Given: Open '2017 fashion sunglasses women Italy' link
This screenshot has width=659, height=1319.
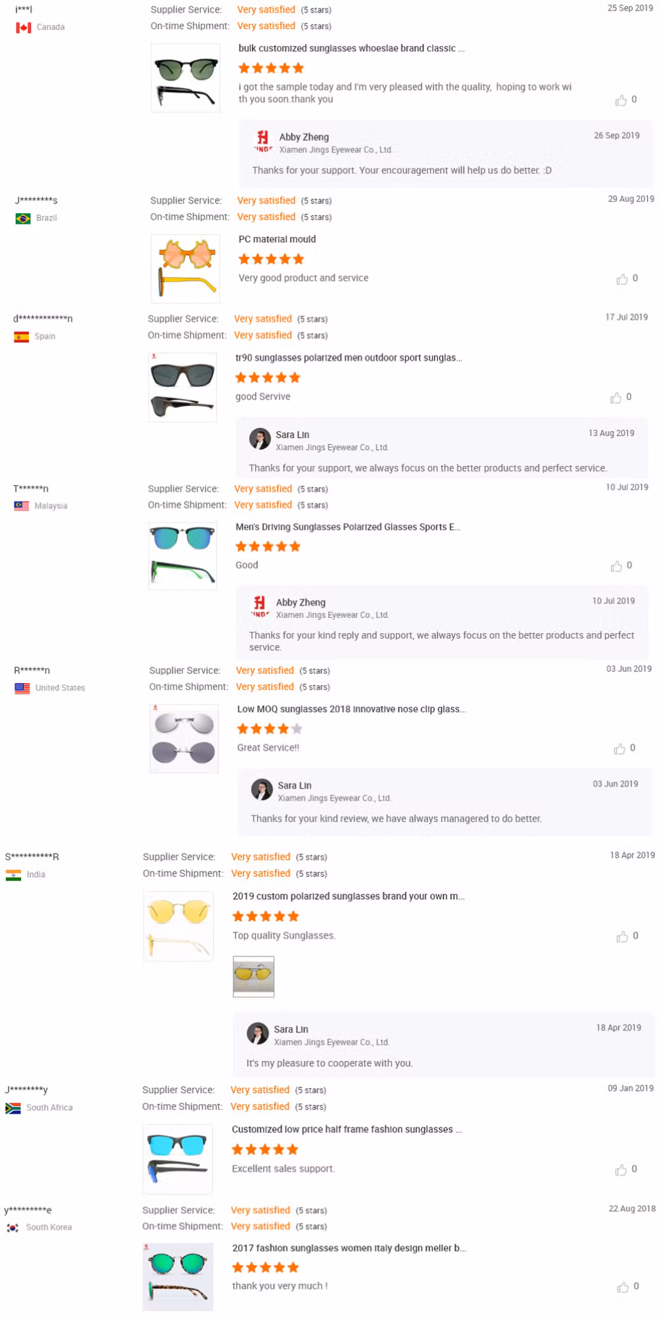Looking at the screenshot, I should [349, 1248].
